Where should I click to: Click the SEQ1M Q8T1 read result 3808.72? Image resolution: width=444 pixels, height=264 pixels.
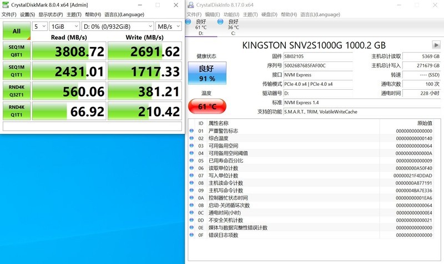tap(69, 51)
